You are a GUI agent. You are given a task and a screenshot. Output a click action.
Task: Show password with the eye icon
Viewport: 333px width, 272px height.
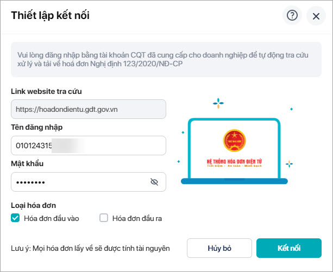(x=154, y=182)
